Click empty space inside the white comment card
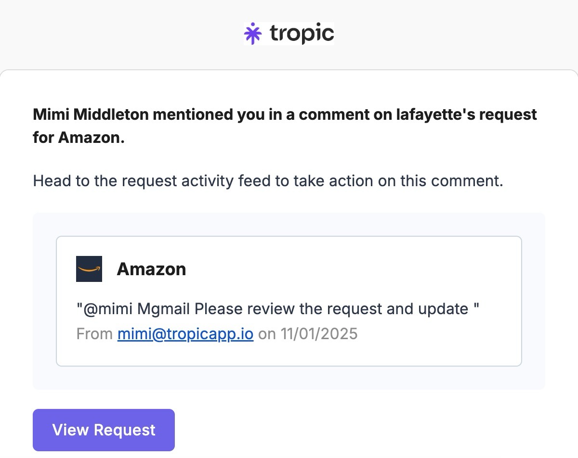This screenshot has width=578, height=458. (x=385, y=269)
